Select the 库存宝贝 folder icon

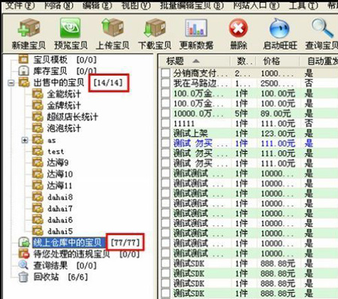(23, 71)
